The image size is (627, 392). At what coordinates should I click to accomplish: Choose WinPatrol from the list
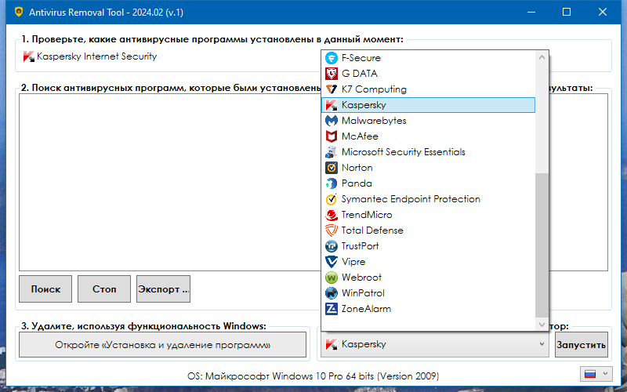(428, 293)
